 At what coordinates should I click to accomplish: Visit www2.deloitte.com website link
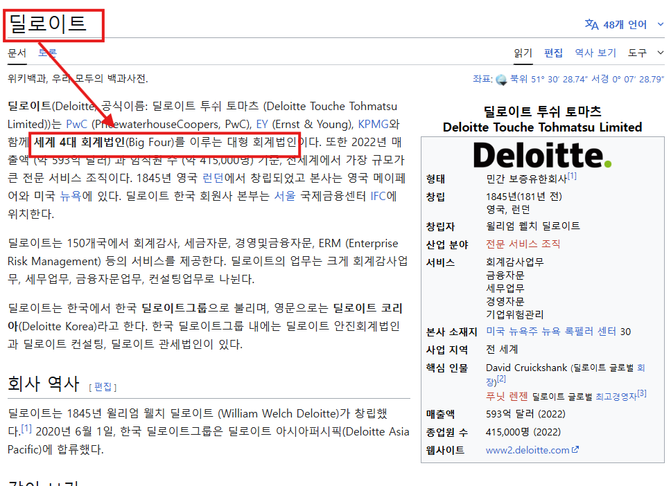[x=528, y=450]
